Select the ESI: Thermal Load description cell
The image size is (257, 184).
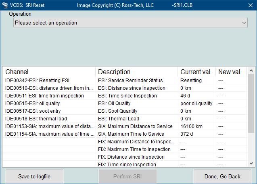click(x=119, y=119)
